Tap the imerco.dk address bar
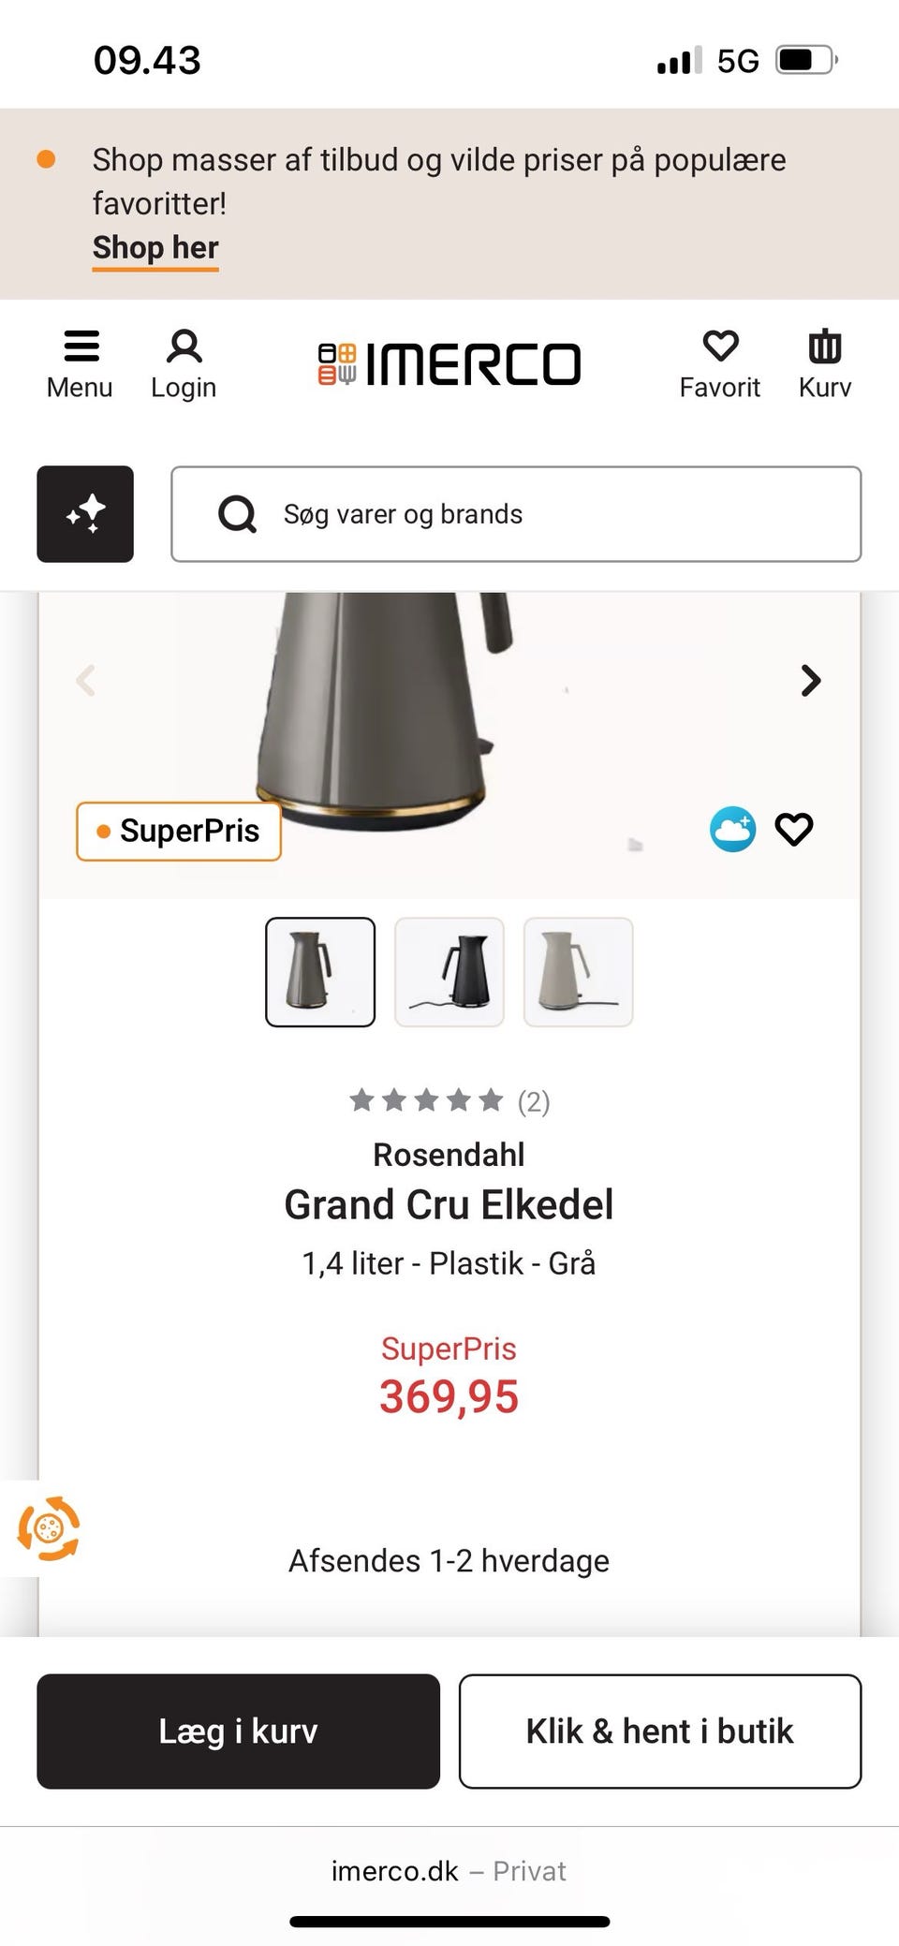 coord(449,1871)
